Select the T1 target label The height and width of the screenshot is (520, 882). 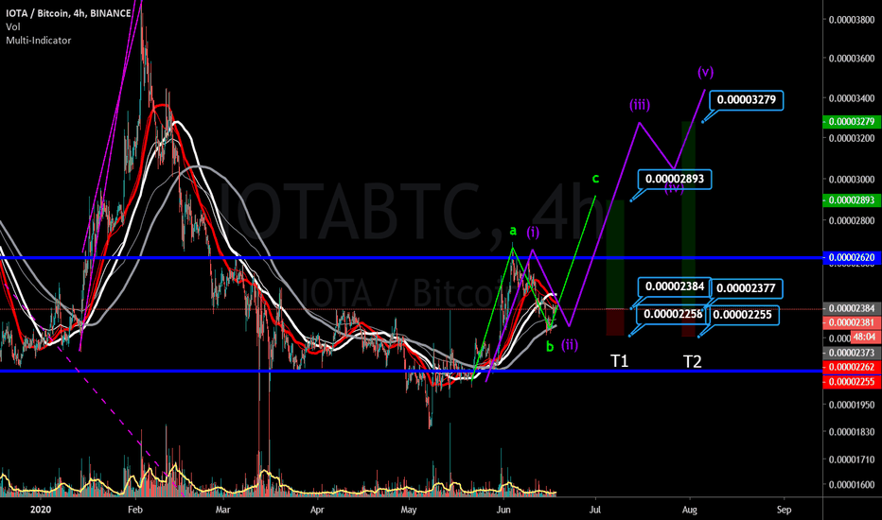tap(619, 361)
